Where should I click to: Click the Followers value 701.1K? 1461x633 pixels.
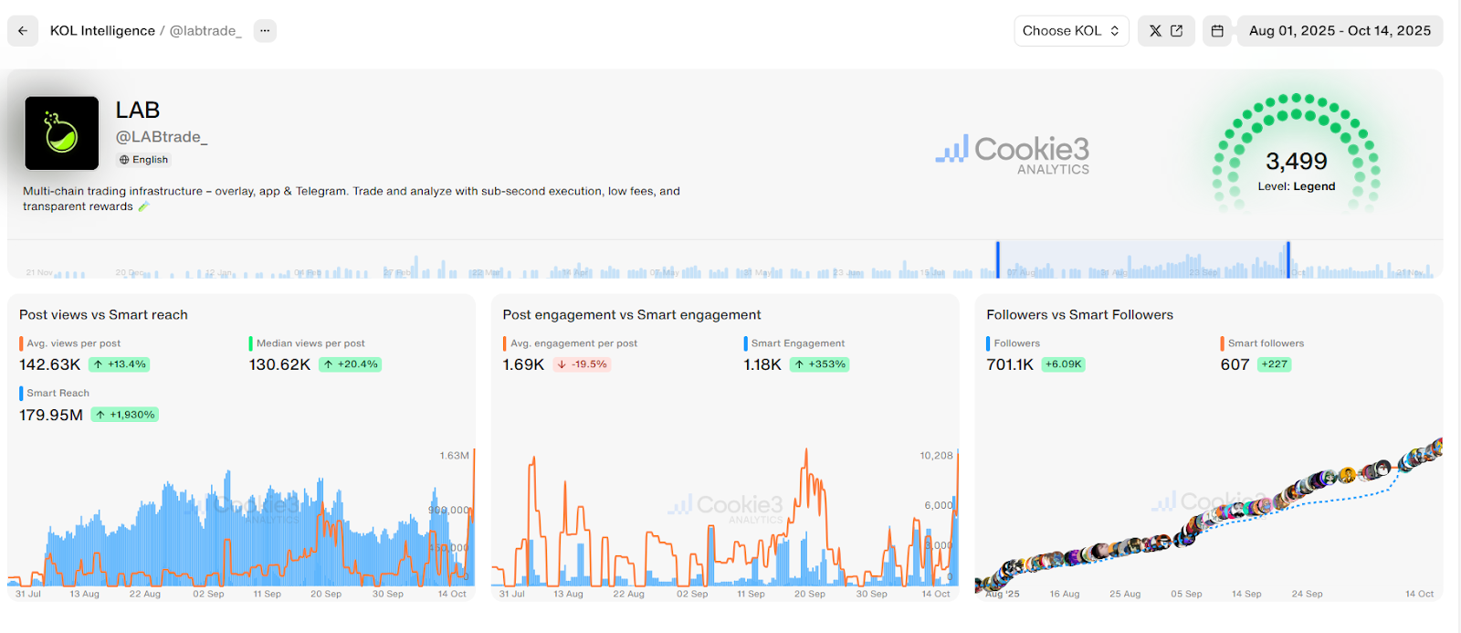pos(1010,364)
